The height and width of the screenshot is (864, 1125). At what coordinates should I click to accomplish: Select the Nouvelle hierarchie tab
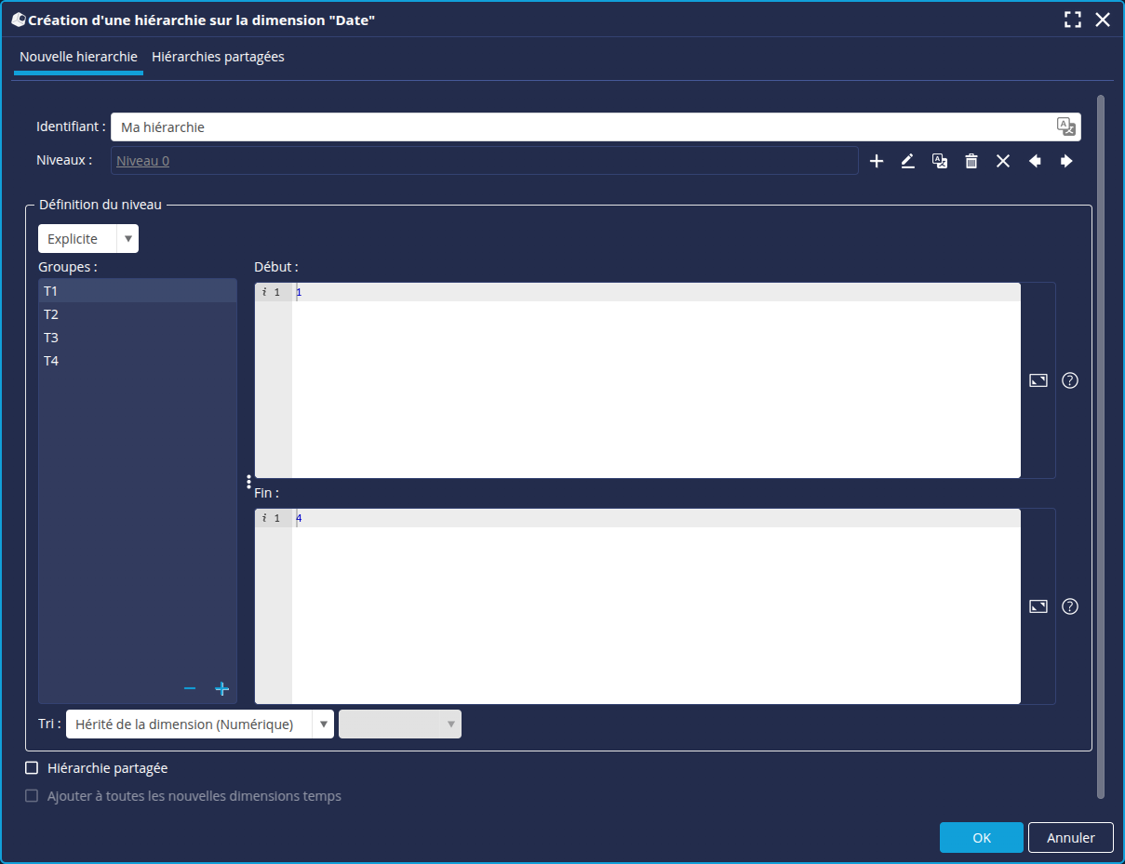pyautogui.click(x=78, y=57)
